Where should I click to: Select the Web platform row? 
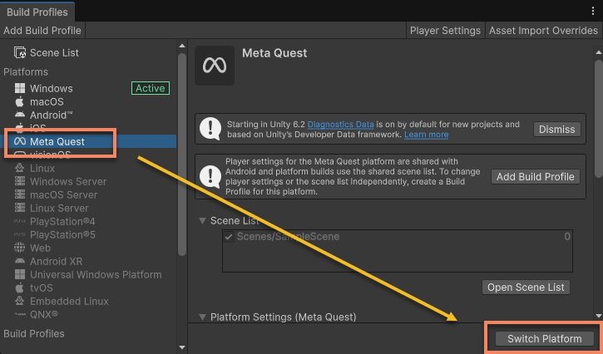tap(88, 248)
